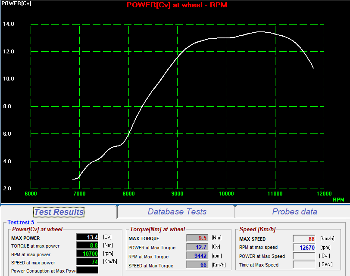Select the SPEED at max power field
350x276 pixels.
87,262
